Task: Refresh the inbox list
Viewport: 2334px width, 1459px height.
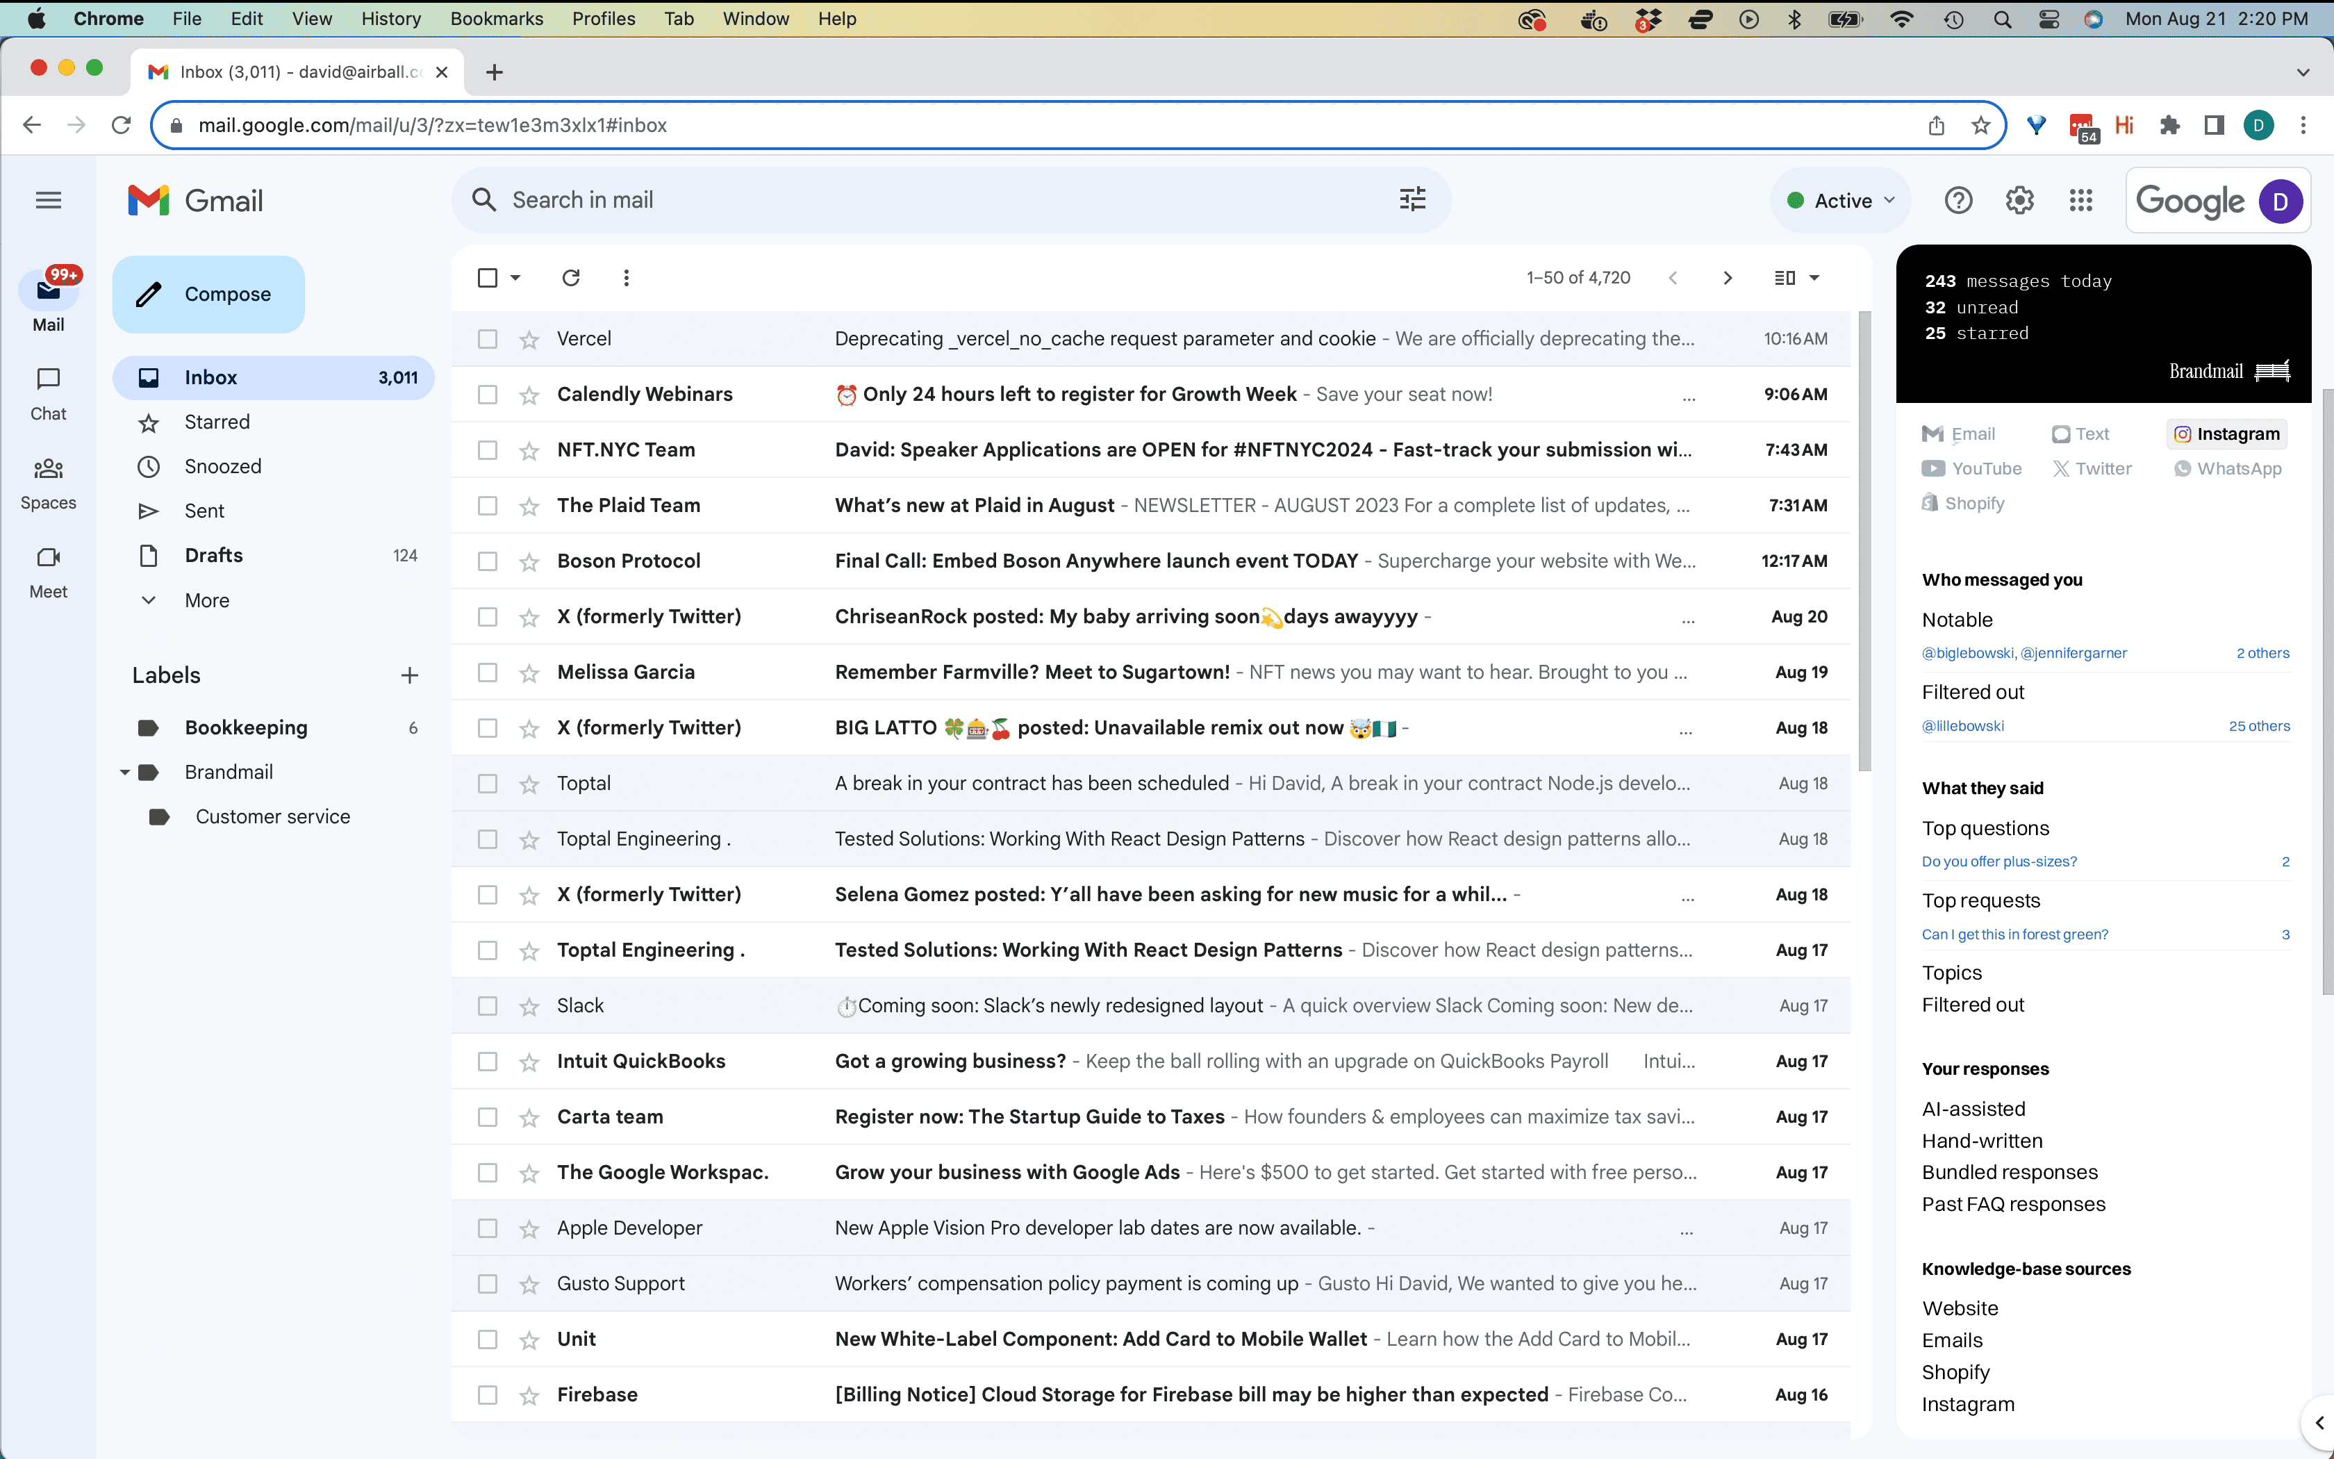Action: (571, 278)
